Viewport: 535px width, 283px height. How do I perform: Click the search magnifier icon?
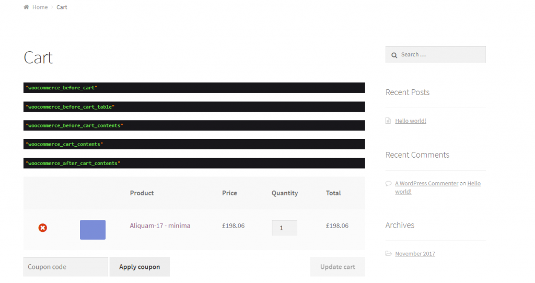coord(394,55)
